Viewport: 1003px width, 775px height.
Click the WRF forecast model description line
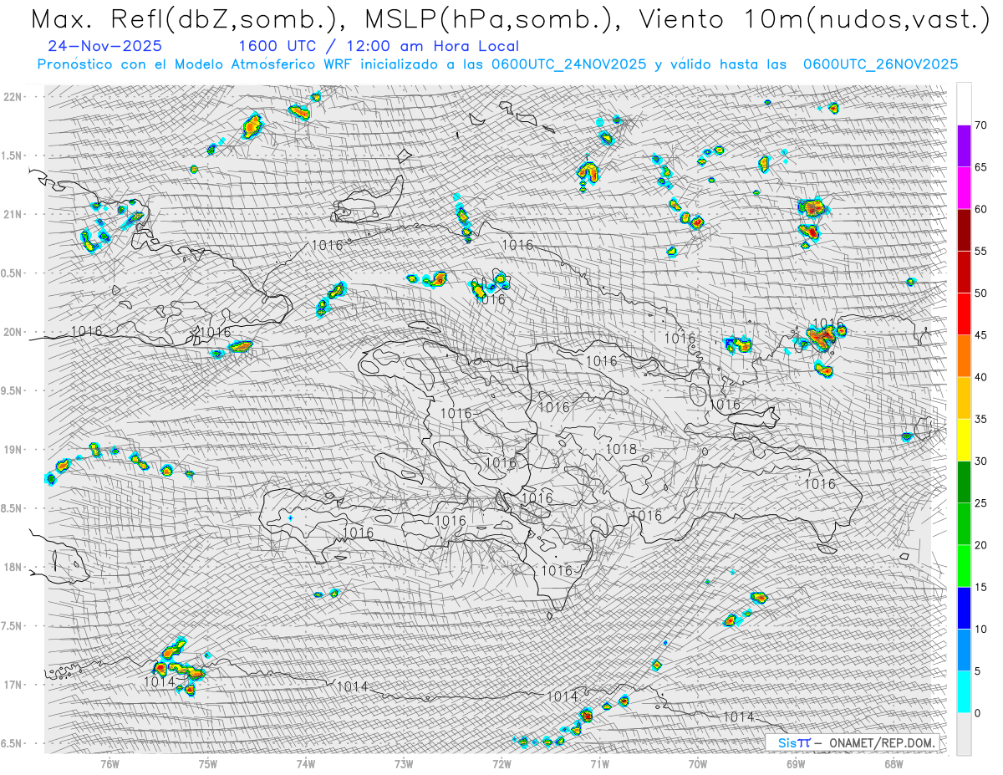click(x=497, y=64)
